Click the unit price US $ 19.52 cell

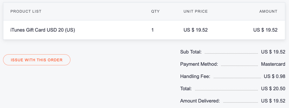click(196, 30)
